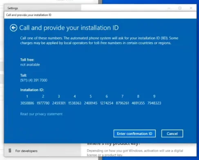199x160 pixels.
Task: Click the 'Installation ID:' label
Action: coord(32,90)
